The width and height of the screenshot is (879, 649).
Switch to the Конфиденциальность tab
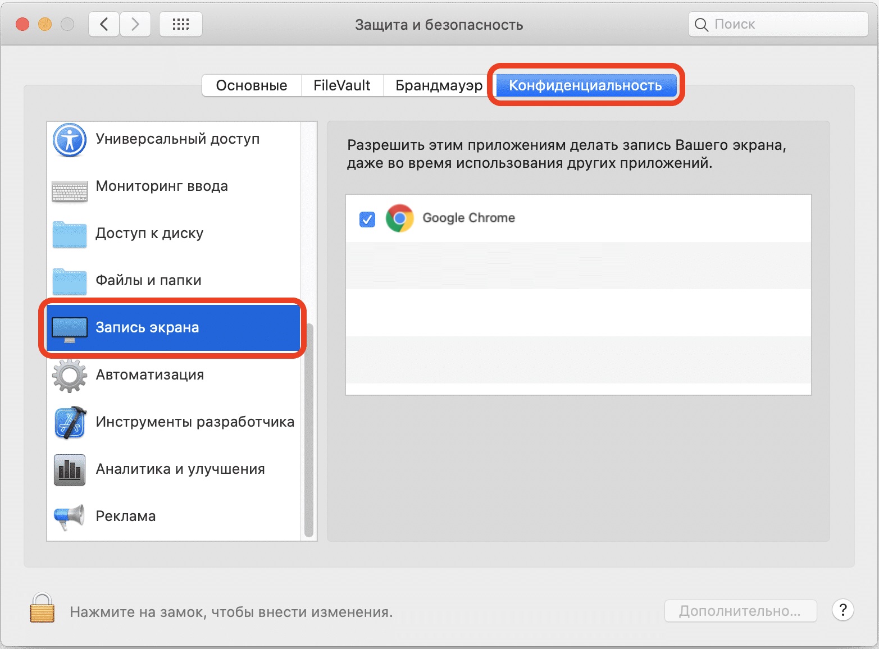585,85
